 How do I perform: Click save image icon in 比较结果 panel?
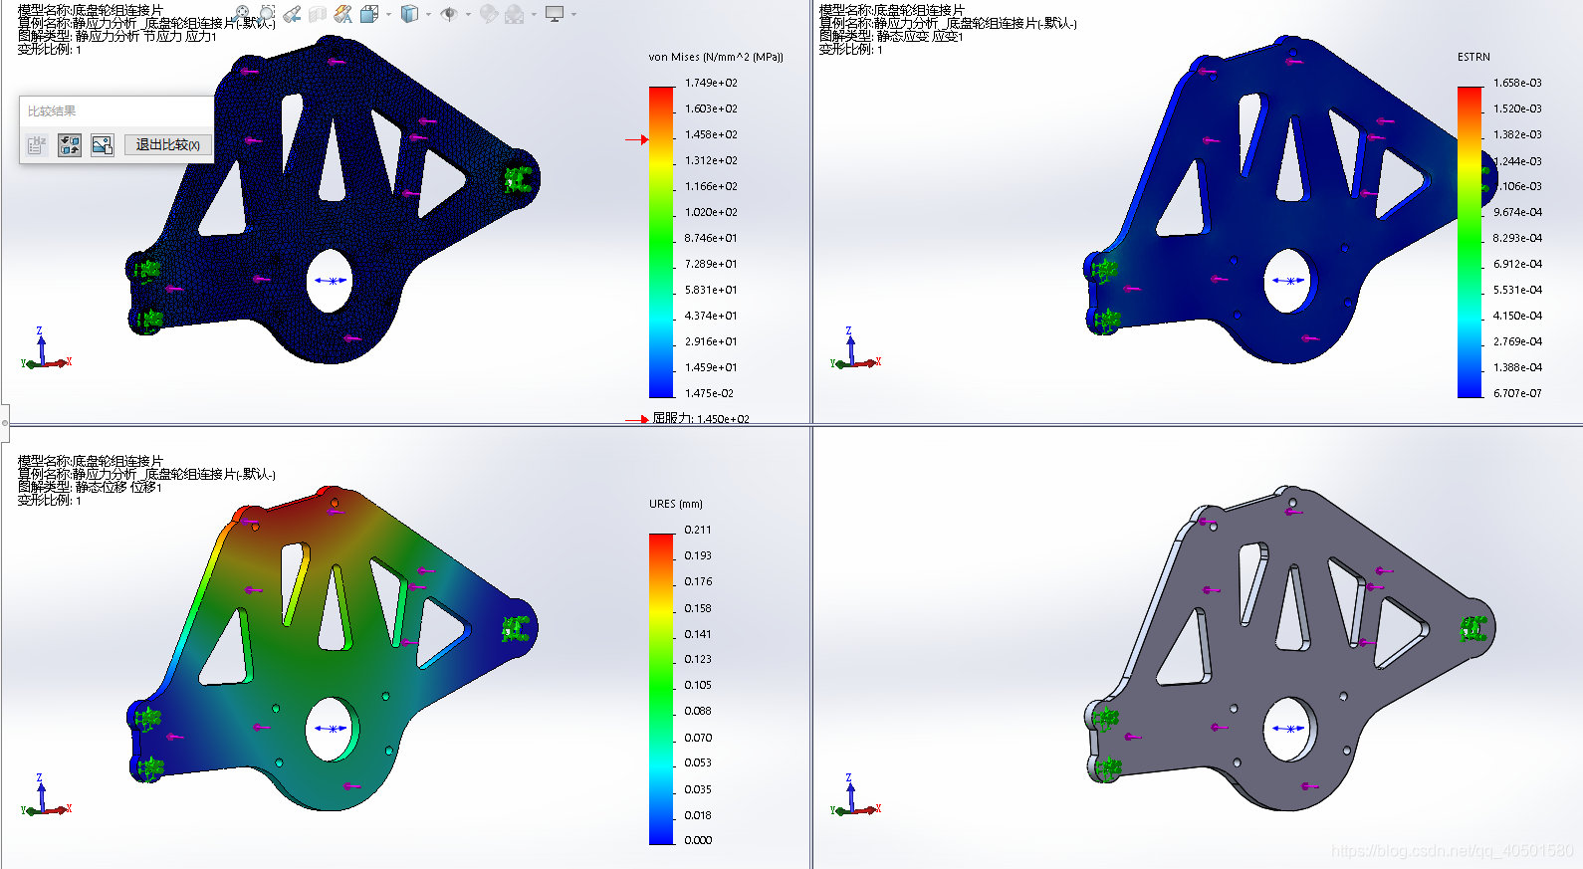(x=102, y=145)
